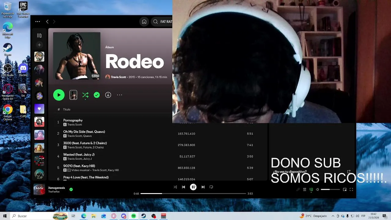Open the Recycle Bin desktop icon
Screen dimensions: 391x220
point(8,10)
